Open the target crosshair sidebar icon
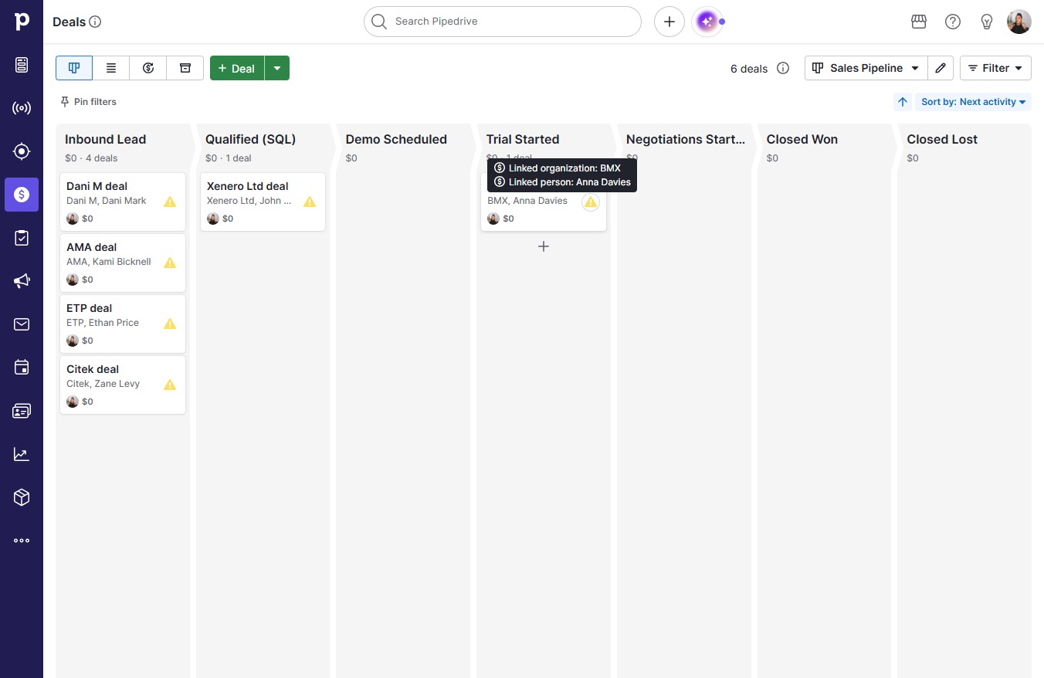Image resolution: width=1044 pixels, height=678 pixels. (22, 151)
